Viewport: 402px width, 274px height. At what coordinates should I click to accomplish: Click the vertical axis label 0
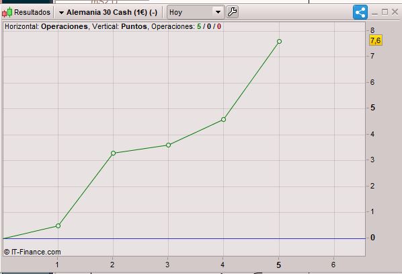[372, 238]
